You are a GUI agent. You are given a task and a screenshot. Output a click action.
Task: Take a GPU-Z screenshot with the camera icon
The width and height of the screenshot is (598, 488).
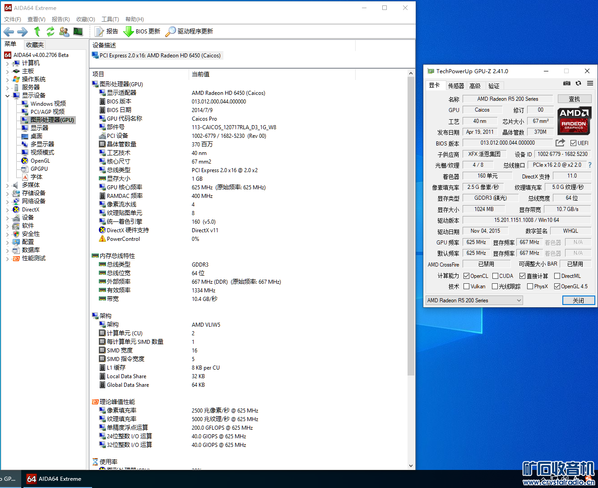(567, 84)
